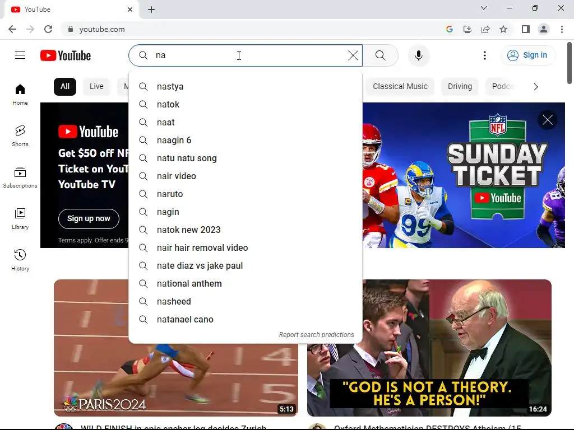This screenshot has height=430, width=574.
Task: Click the install app icon in address bar
Action: point(467,29)
